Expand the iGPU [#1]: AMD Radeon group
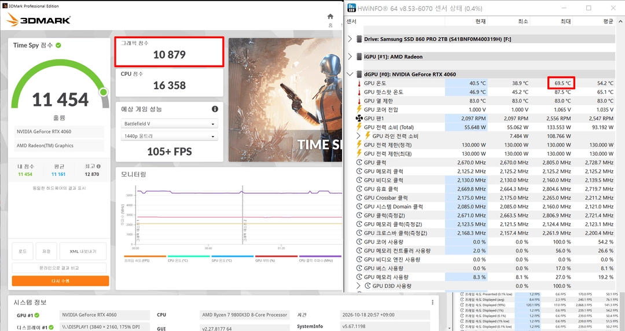Viewport: 625px width, 331px height. pyautogui.click(x=350, y=57)
